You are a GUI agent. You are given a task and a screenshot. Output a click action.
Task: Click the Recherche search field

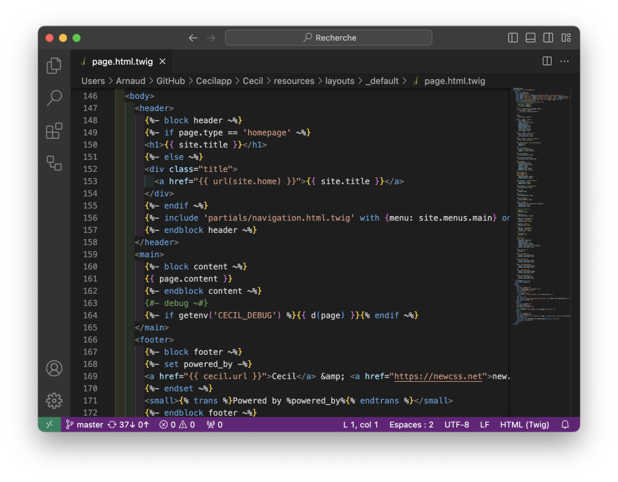(x=329, y=38)
